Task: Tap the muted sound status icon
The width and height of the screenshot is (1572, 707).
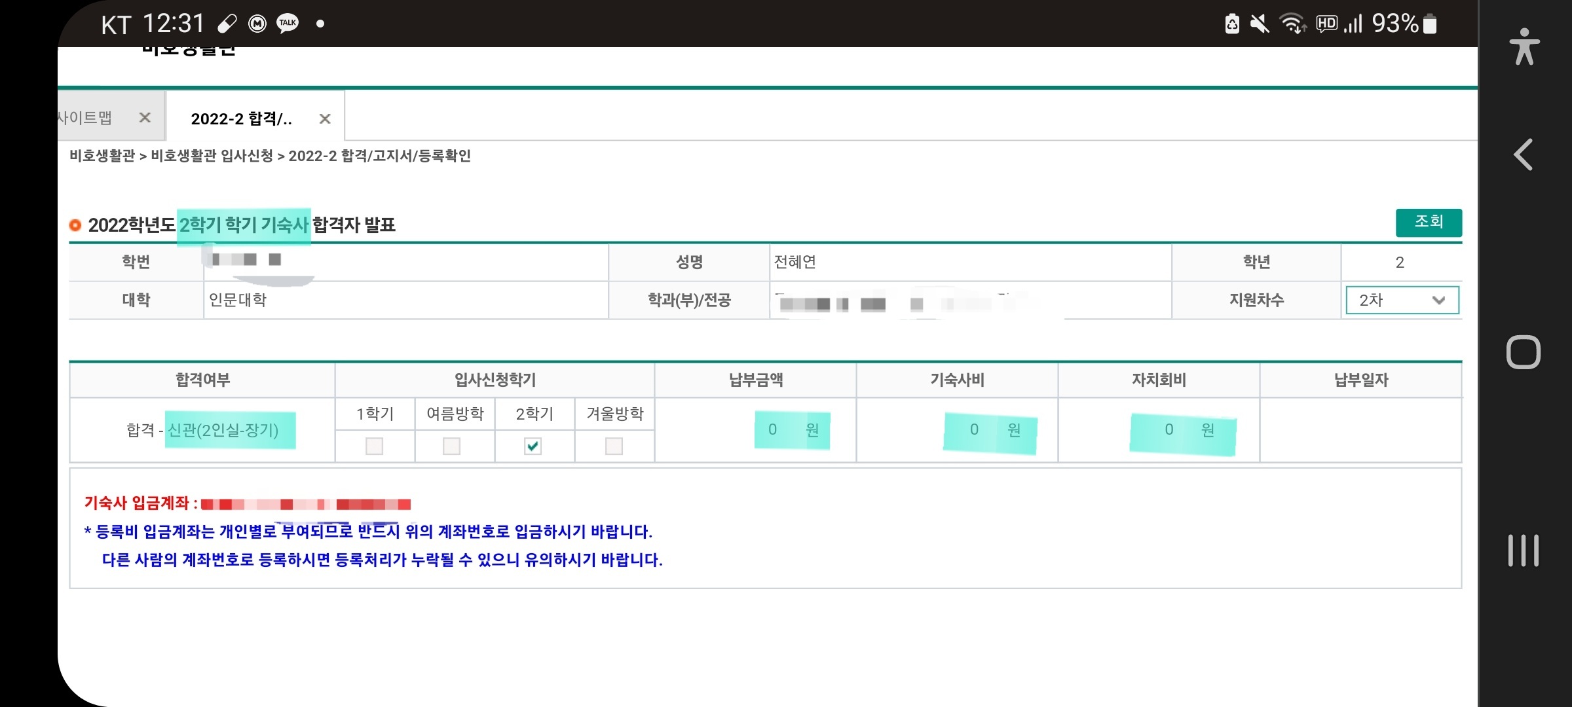Action: click(1260, 24)
